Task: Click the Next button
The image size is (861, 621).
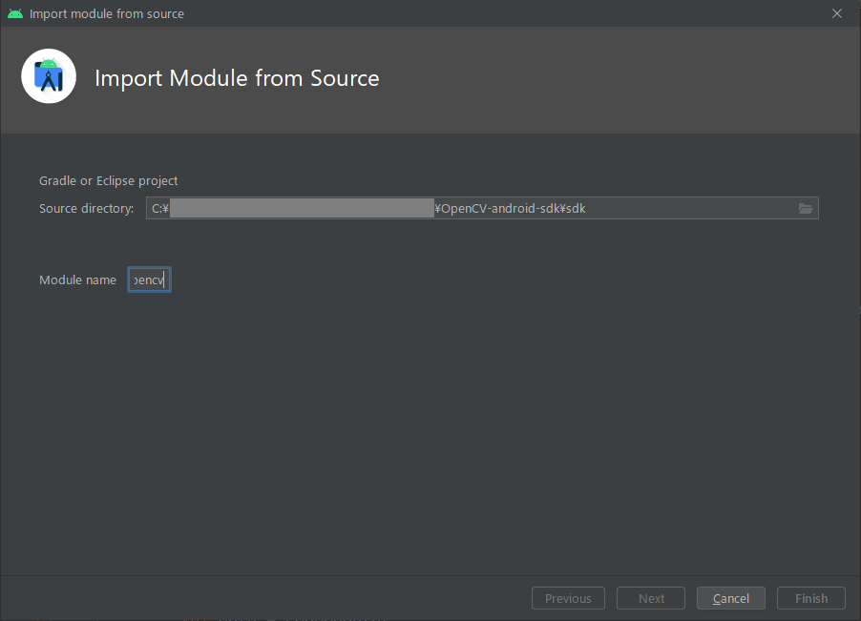Action: pos(650,598)
